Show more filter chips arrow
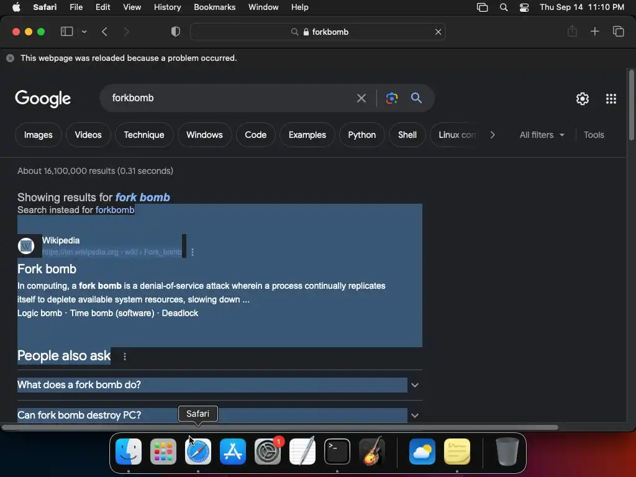Viewport: 636px width, 477px height. coord(493,135)
